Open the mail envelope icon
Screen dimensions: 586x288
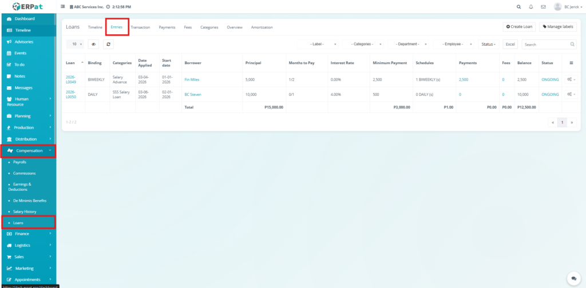(543, 7)
